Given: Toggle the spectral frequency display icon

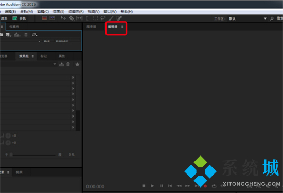Looking at the screenshot, I should click(44, 18).
